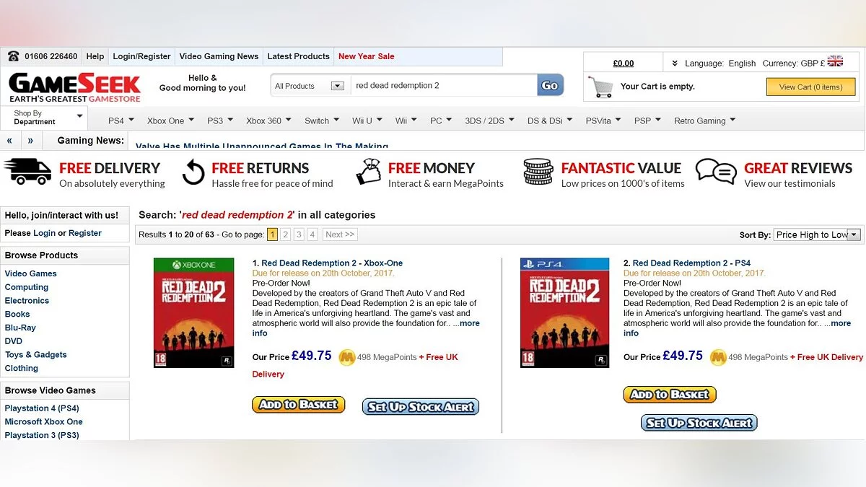Click the great reviews speech bubbles icon
866x487 pixels.
coord(716,172)
